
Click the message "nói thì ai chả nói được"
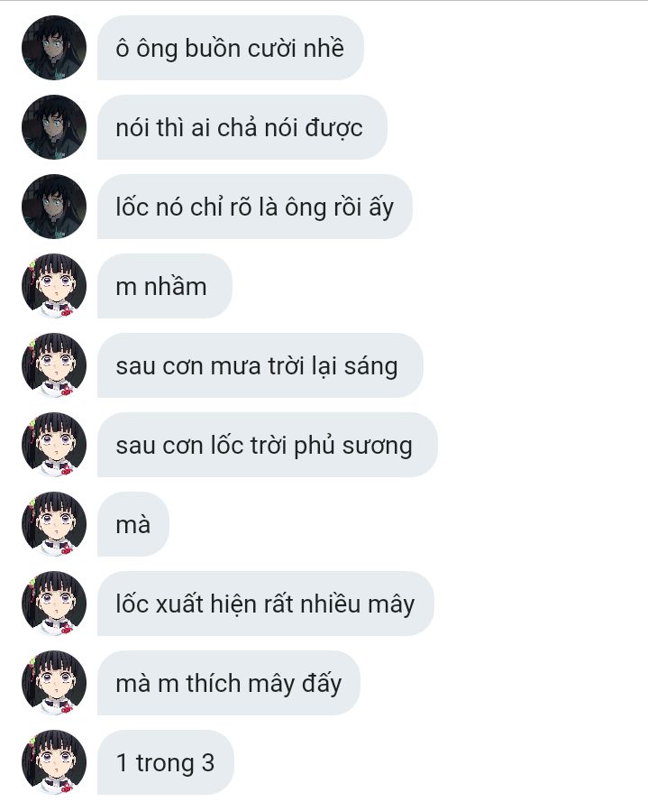click(242, 127)
